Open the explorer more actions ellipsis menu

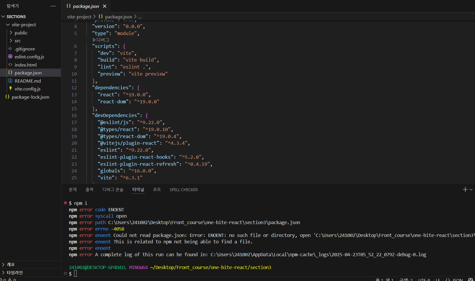tap(53, 6)
